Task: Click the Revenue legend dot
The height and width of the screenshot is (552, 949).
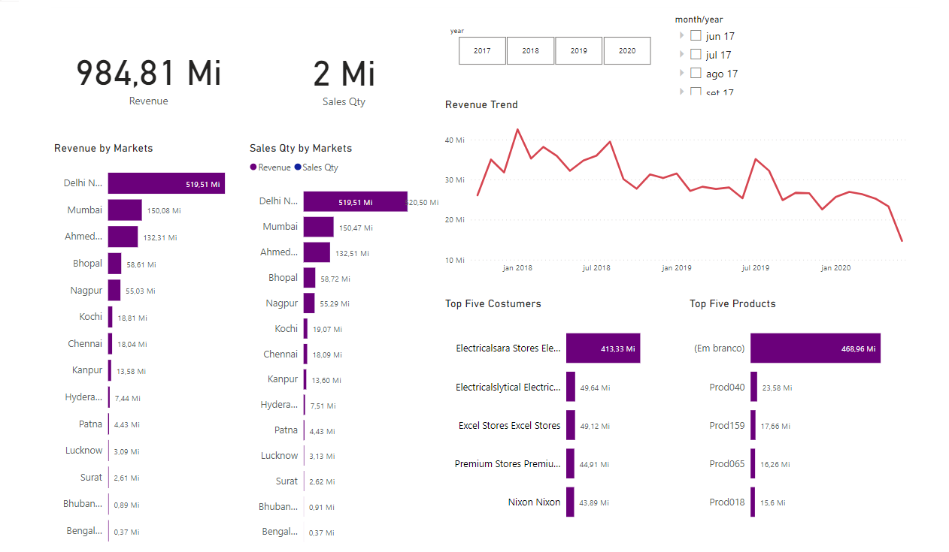Action: pyautogui.click(x=255, y=167)
